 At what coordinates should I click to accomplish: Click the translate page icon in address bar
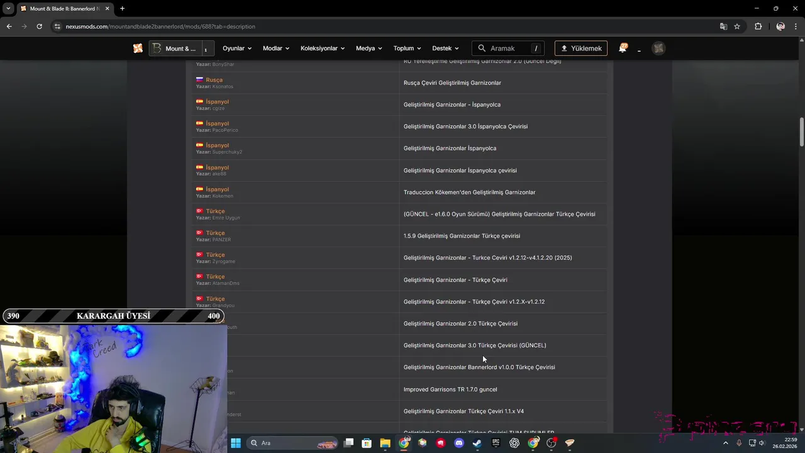[723, 26]
